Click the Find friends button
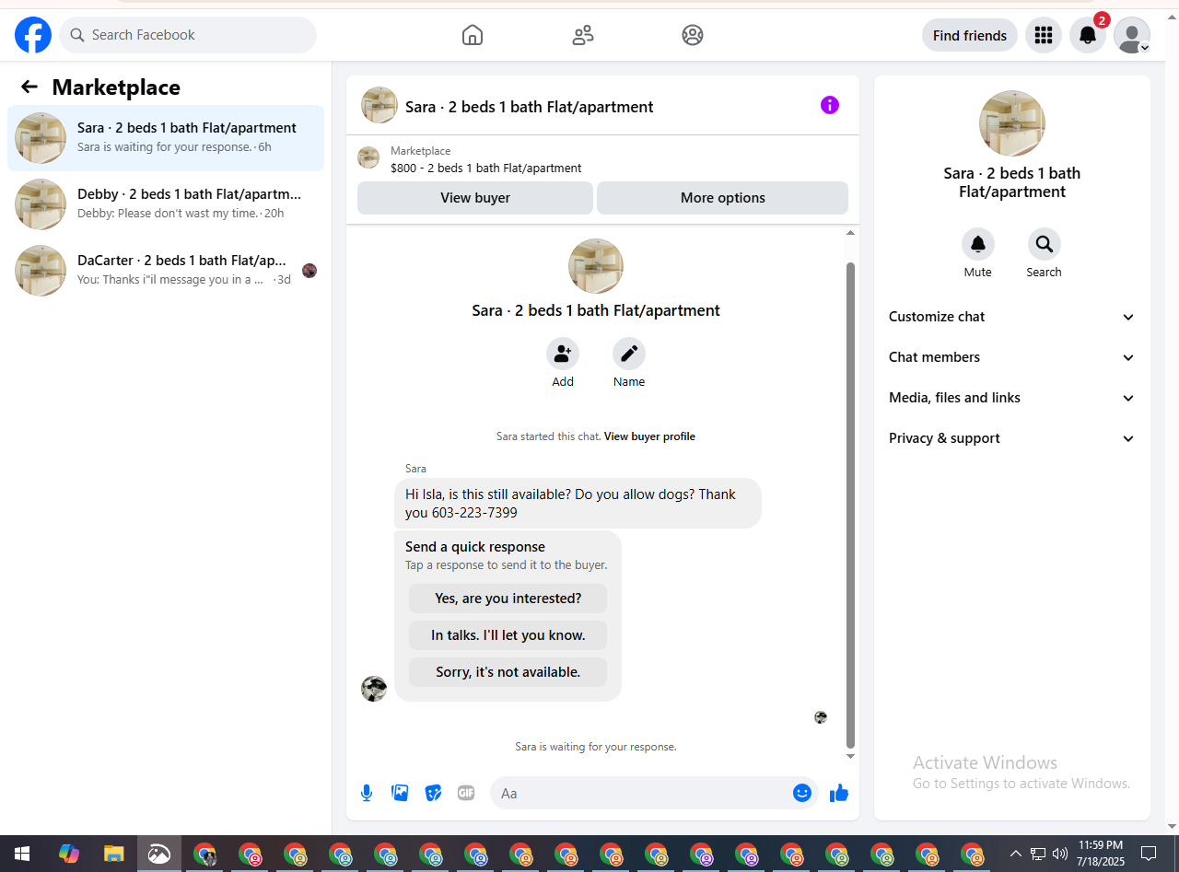The width and height of the screenshot is (1179, 872). [x=970, y=35]
